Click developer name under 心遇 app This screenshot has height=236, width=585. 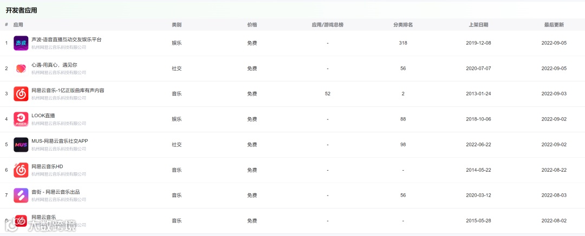[x=58, y=72]
